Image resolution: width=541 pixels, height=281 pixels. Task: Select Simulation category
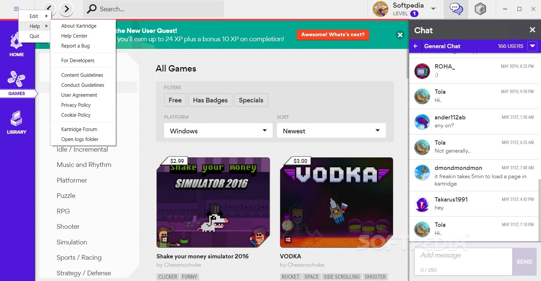[72, 242]
